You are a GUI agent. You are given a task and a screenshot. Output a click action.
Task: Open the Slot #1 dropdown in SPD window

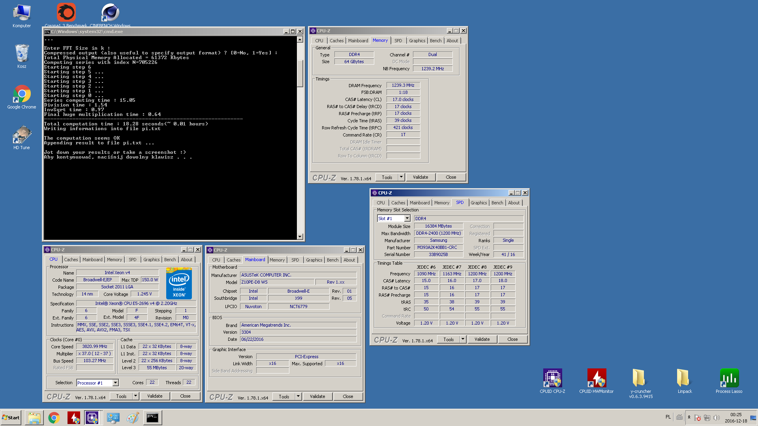coord(407,219)
